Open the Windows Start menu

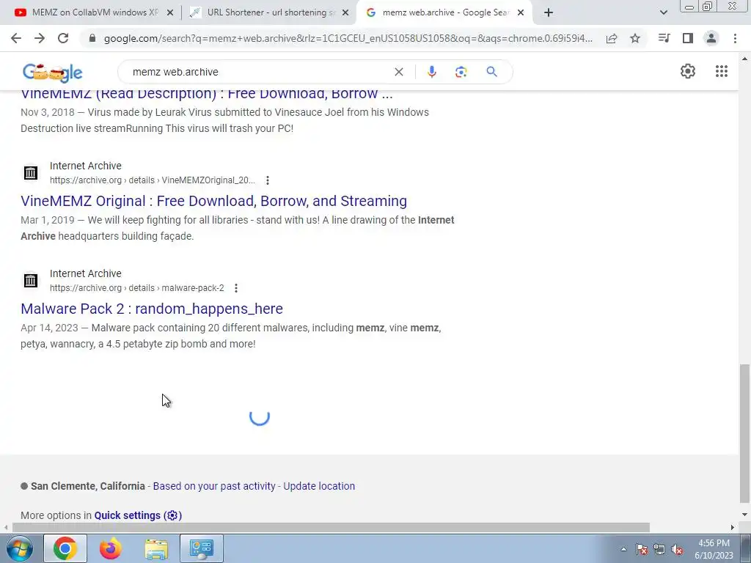(19, 548)
